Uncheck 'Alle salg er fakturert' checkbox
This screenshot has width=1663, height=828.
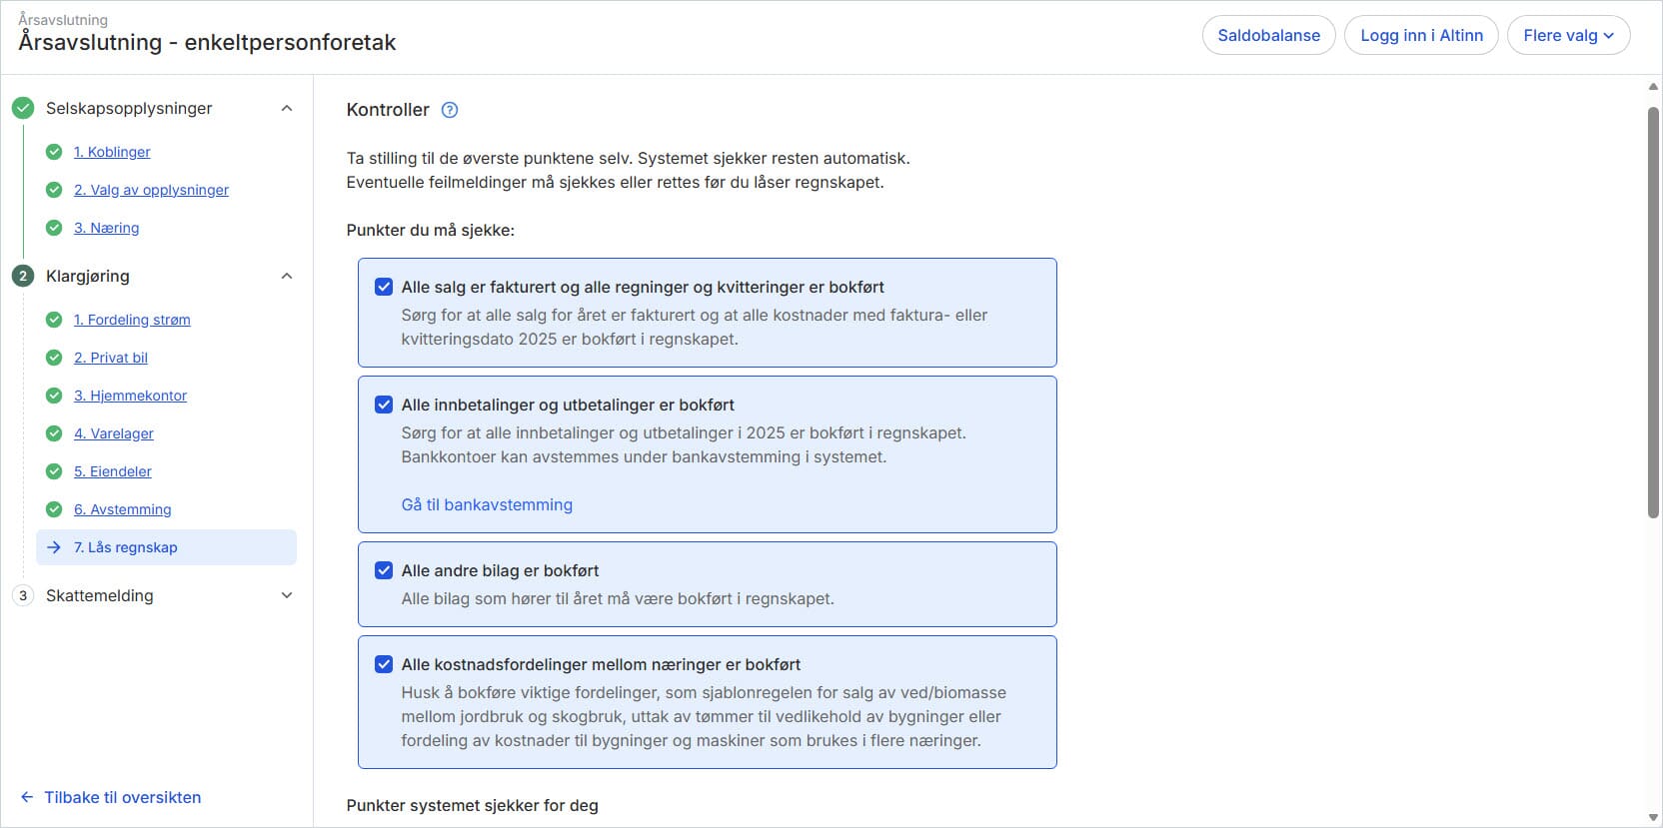(384, 287)
